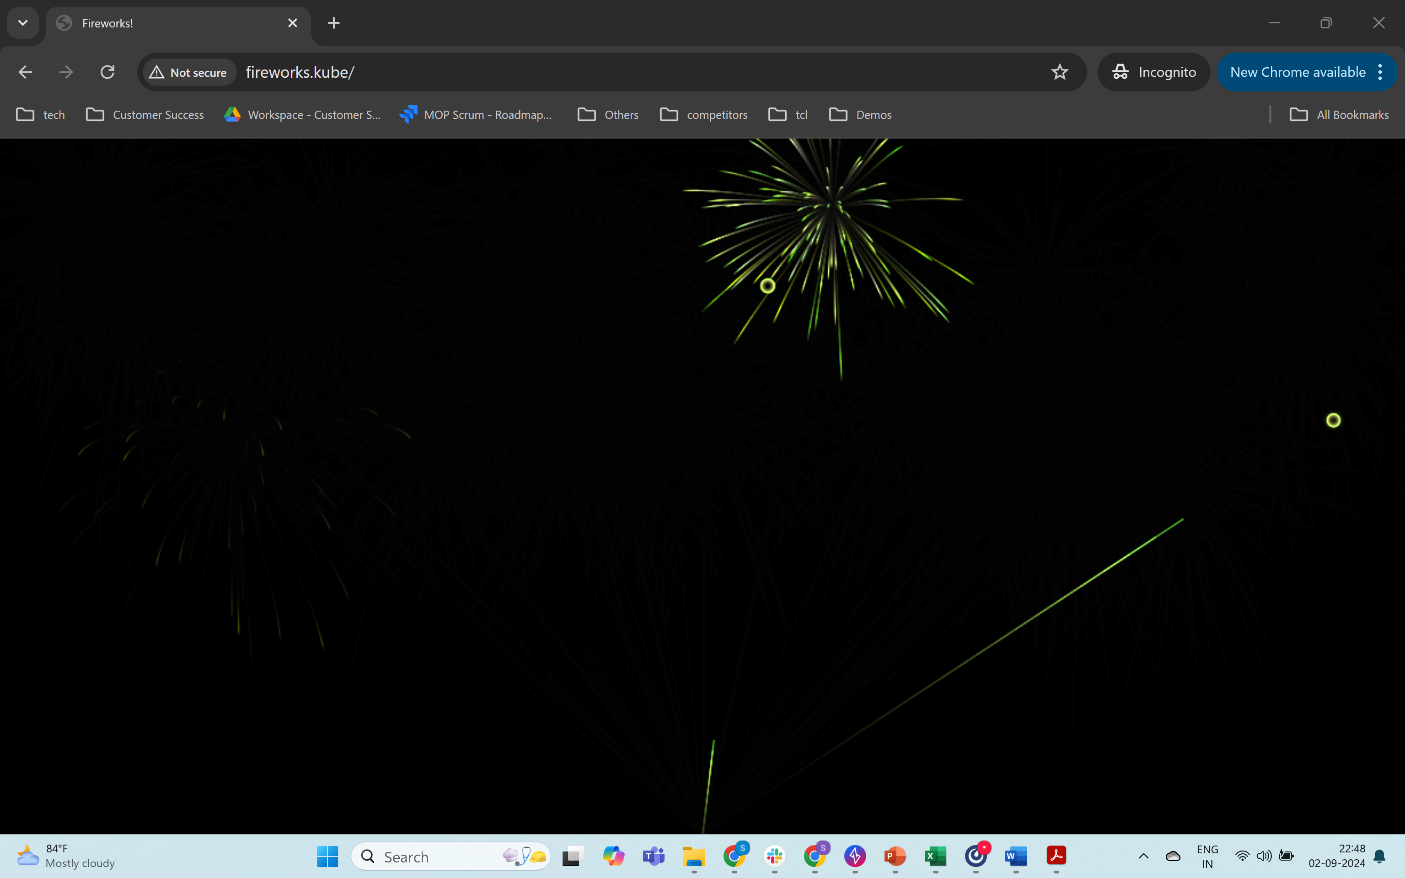The image size is (1405, 878).
Task: Click the battery tray icon
Action: (x=1286, y=856)
